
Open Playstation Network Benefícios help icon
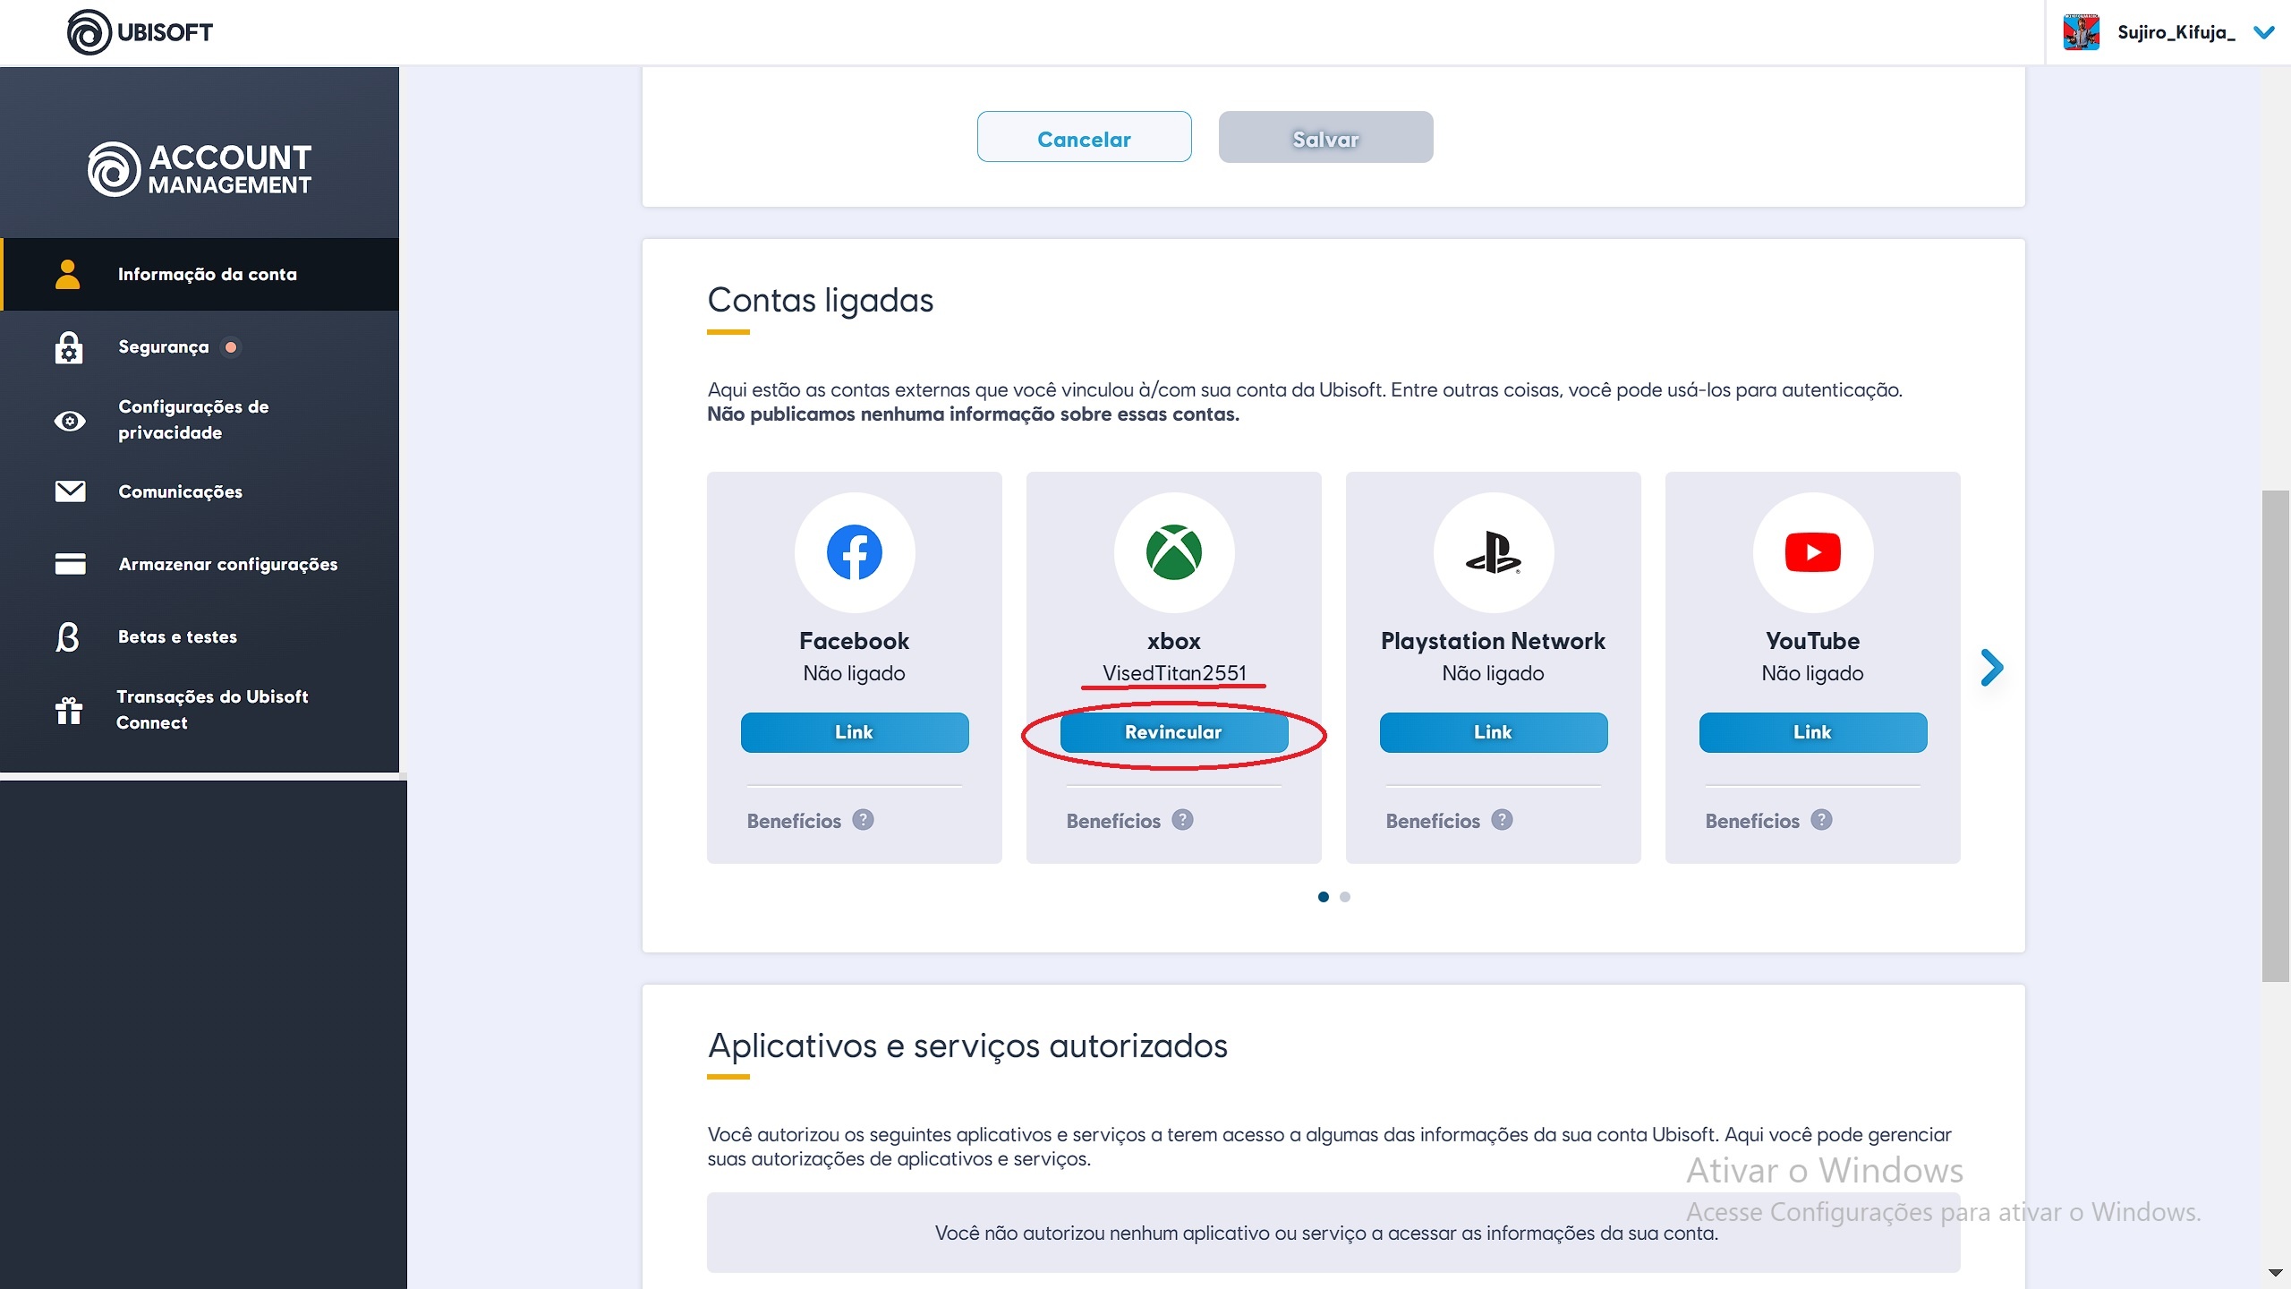point(1502,820)
